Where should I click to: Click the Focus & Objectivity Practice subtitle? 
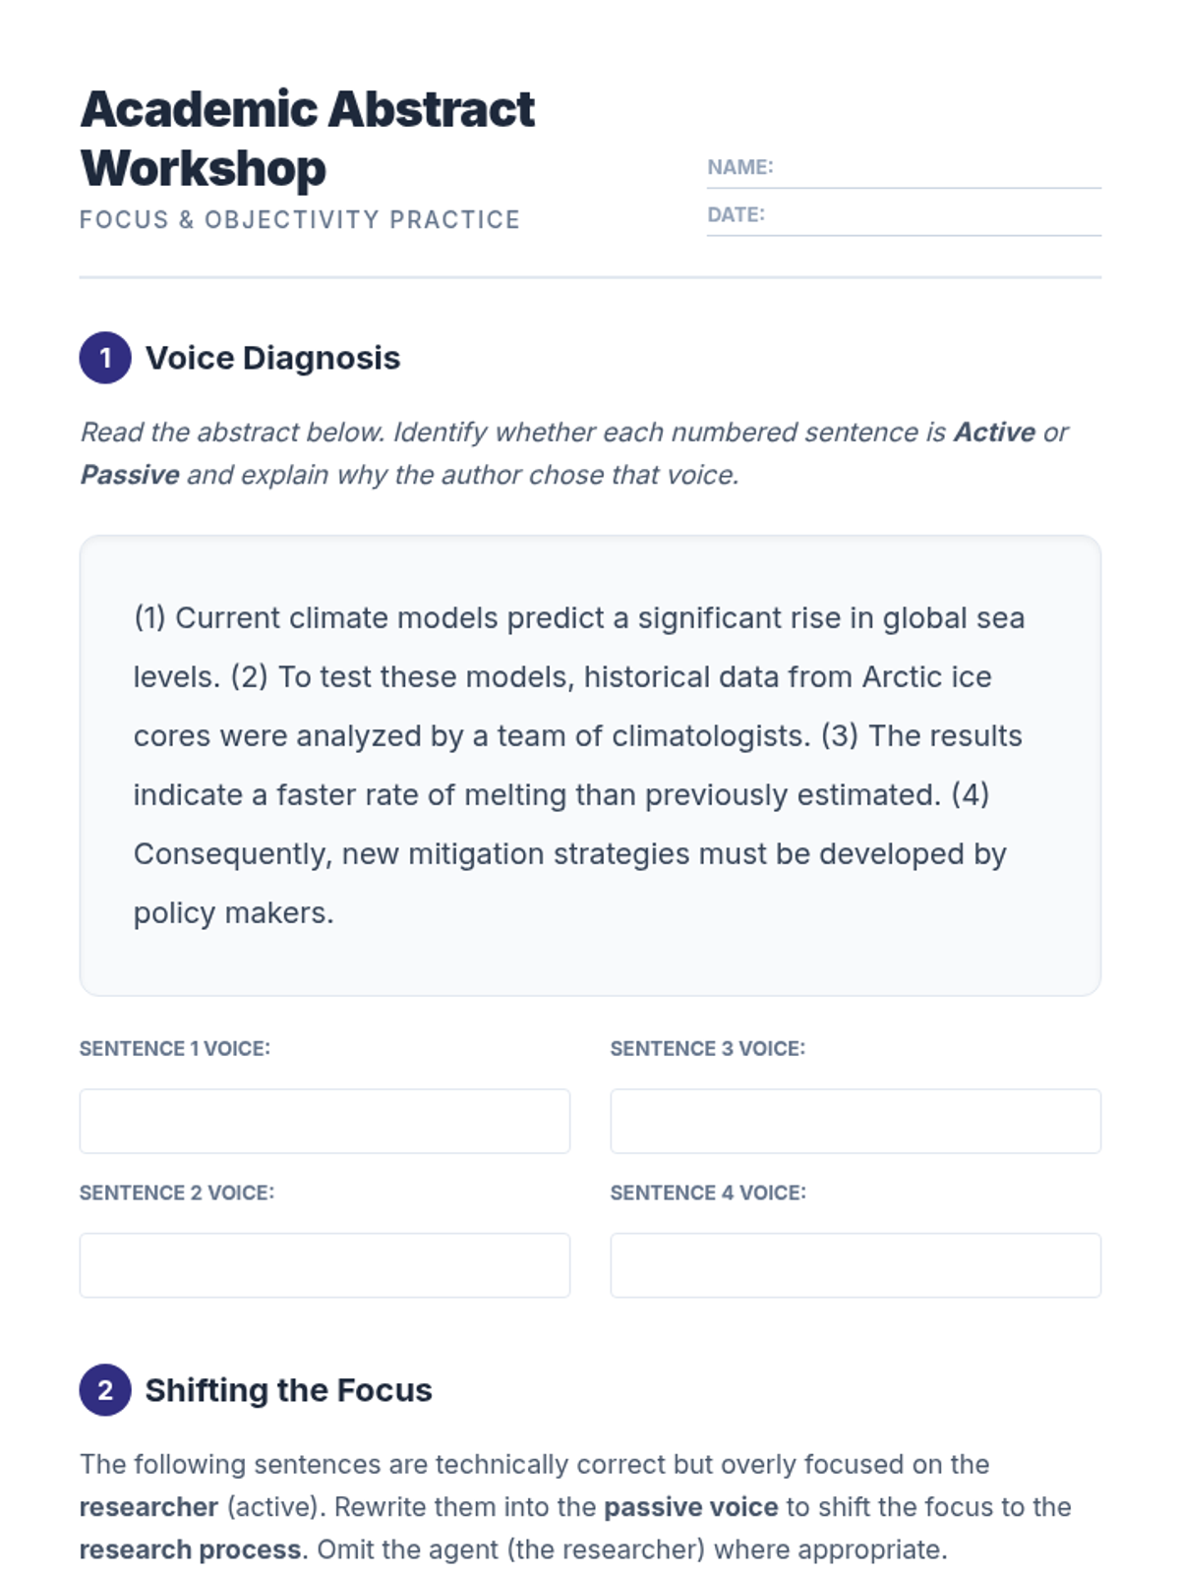(x=300, y=219)
